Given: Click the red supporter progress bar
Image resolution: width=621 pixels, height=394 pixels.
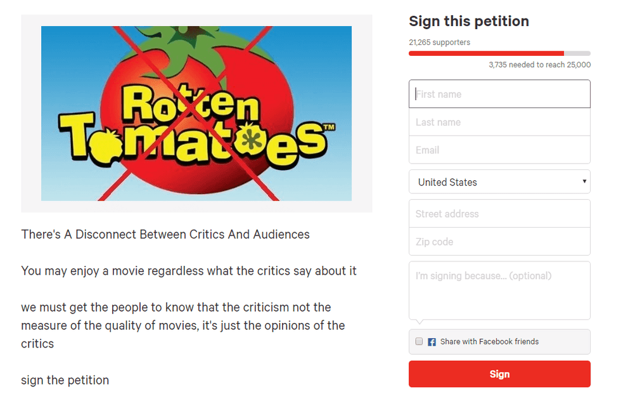Looking at the screenshot, I should coord(486,53).
